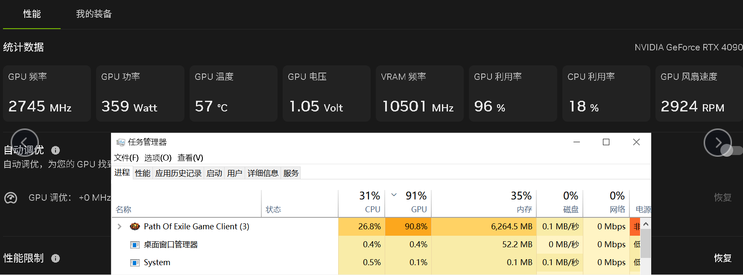The image size is (743, 275).
Task: Click the left carousel arrow on stats
Action: coord(24,143)
